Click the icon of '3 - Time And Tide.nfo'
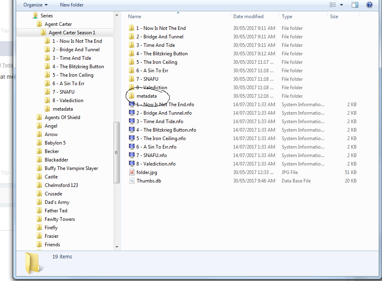Screen dimensions: 382x281 [131, 121]
